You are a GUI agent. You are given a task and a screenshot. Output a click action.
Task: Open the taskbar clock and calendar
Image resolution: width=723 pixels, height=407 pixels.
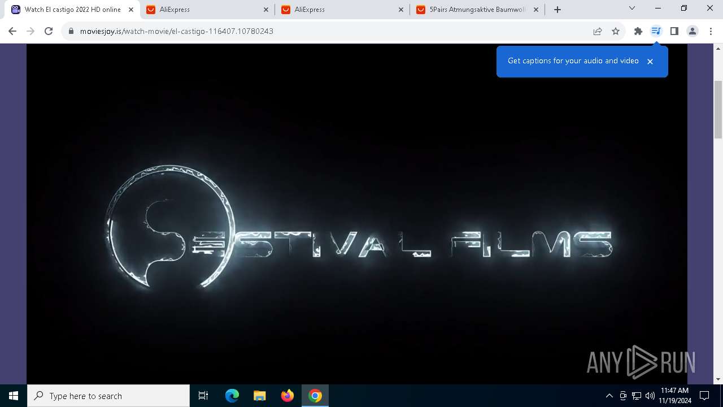point(674,396)
